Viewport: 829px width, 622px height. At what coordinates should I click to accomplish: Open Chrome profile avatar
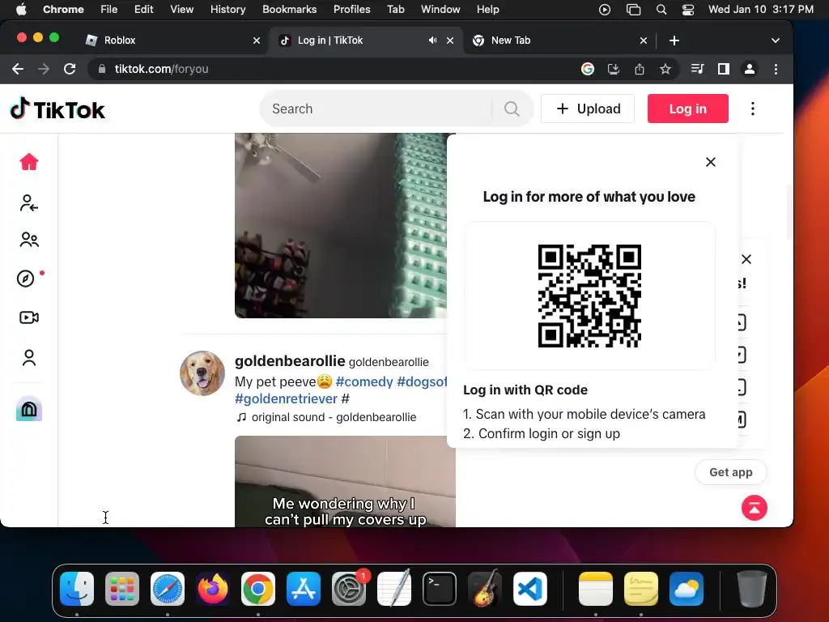[749, 69]
